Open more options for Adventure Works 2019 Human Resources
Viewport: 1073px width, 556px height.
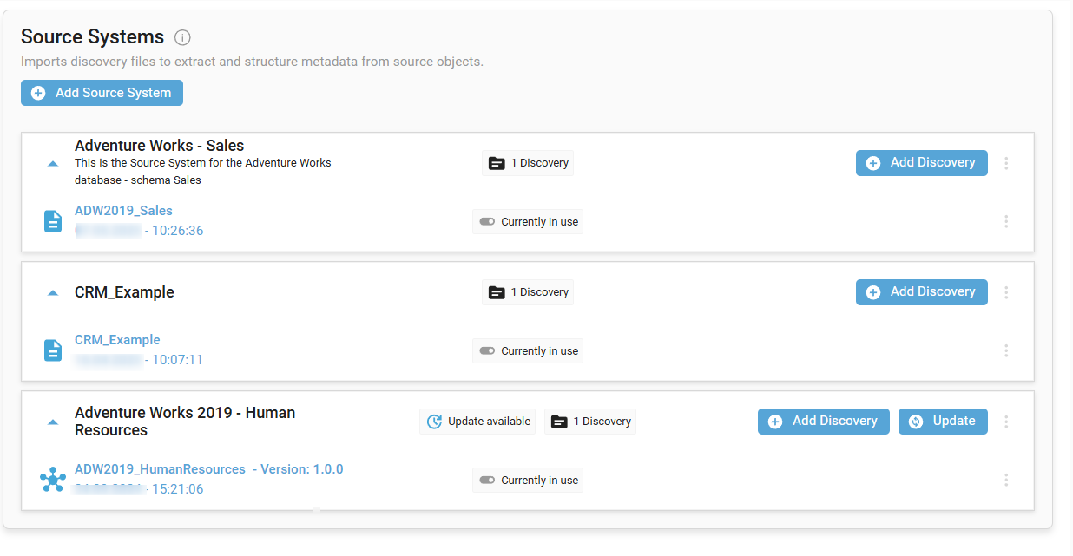(x=1006, y=422)
